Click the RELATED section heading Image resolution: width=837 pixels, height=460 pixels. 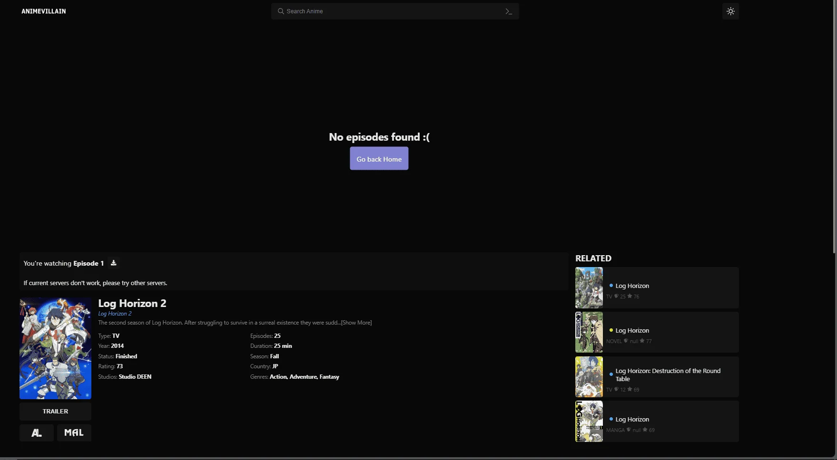click(593, 259)
